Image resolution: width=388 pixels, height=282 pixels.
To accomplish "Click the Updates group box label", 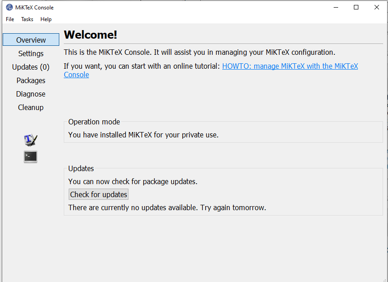I will [x=81, y=168].
